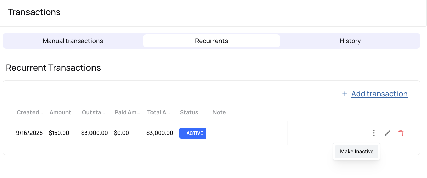The image size is (427, 178).
Task: Click the Status column header
Action: [x=189, y=112]
